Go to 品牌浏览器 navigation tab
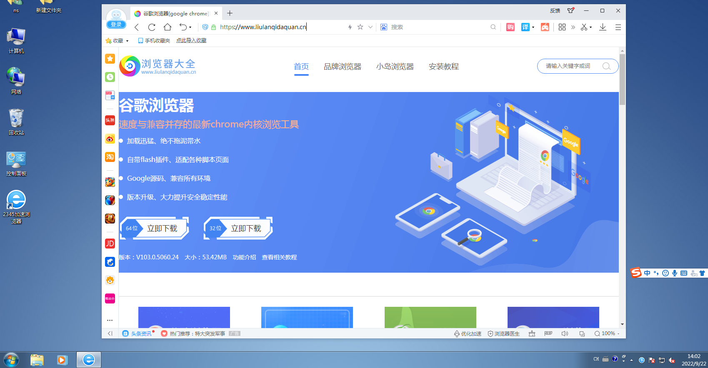Viewport: 708px width, 368px height. click(343, 67)
